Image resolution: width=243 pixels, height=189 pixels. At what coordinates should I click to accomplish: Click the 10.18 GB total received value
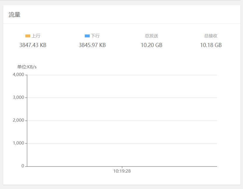click(211, 45)
